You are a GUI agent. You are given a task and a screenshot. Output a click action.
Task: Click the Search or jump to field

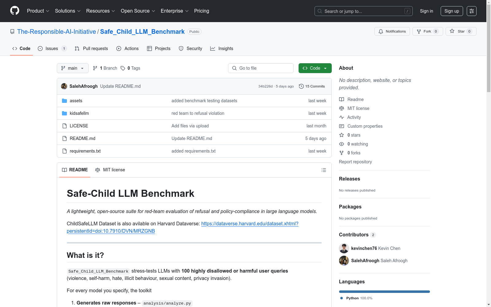tap(364, 11)
